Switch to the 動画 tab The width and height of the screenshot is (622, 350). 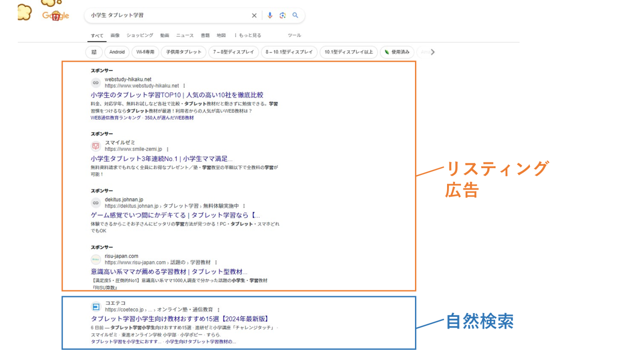pos(165,35)
